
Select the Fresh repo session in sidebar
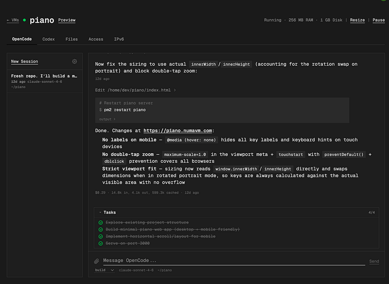click(44, 76)
